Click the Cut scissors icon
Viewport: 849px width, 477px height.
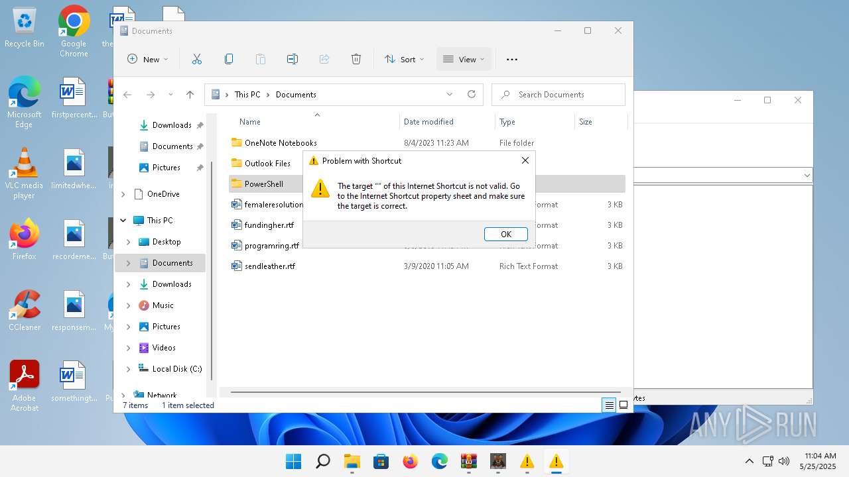tap(197, 59)
